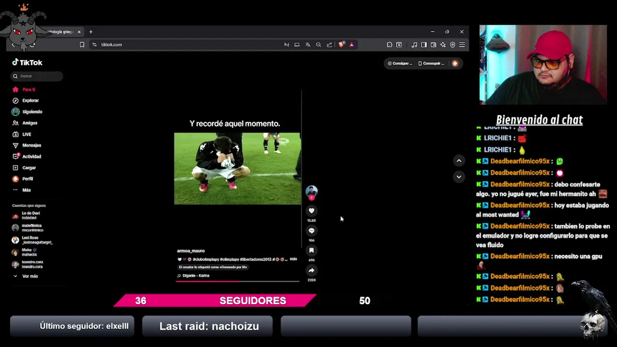Expand Ver más followed accounts
The image size is (617, 347).
pos(26,276)
